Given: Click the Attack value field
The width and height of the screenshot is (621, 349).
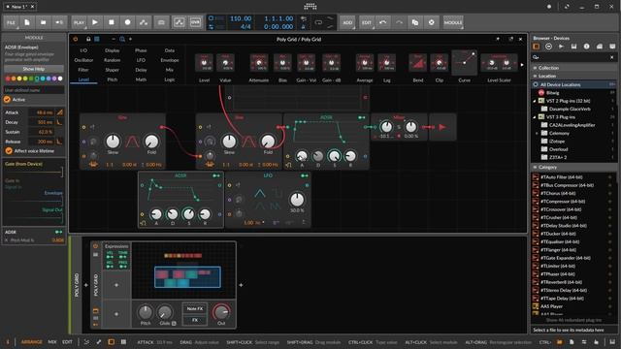Looking at the screenshot, I should pyautogui.click(x=41, y=112).
